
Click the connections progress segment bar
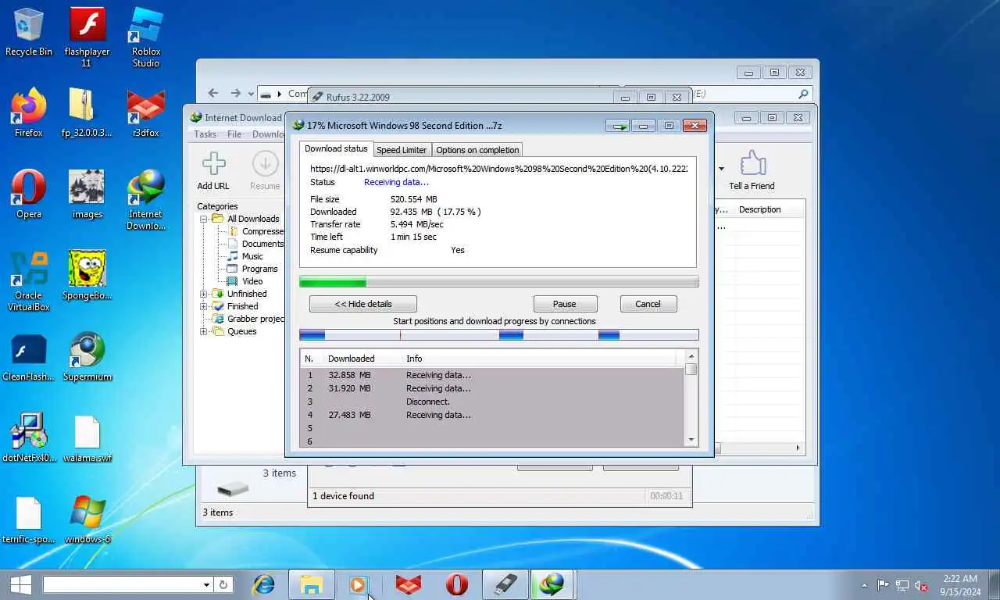coord(499,335)
